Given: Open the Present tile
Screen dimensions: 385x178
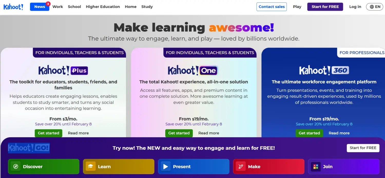Looking at the screenshot, I should pyautogui.click(x=194, y=166).
